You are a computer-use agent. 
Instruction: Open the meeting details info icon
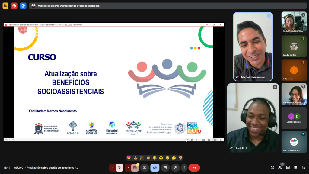click(x=272, y=168)
